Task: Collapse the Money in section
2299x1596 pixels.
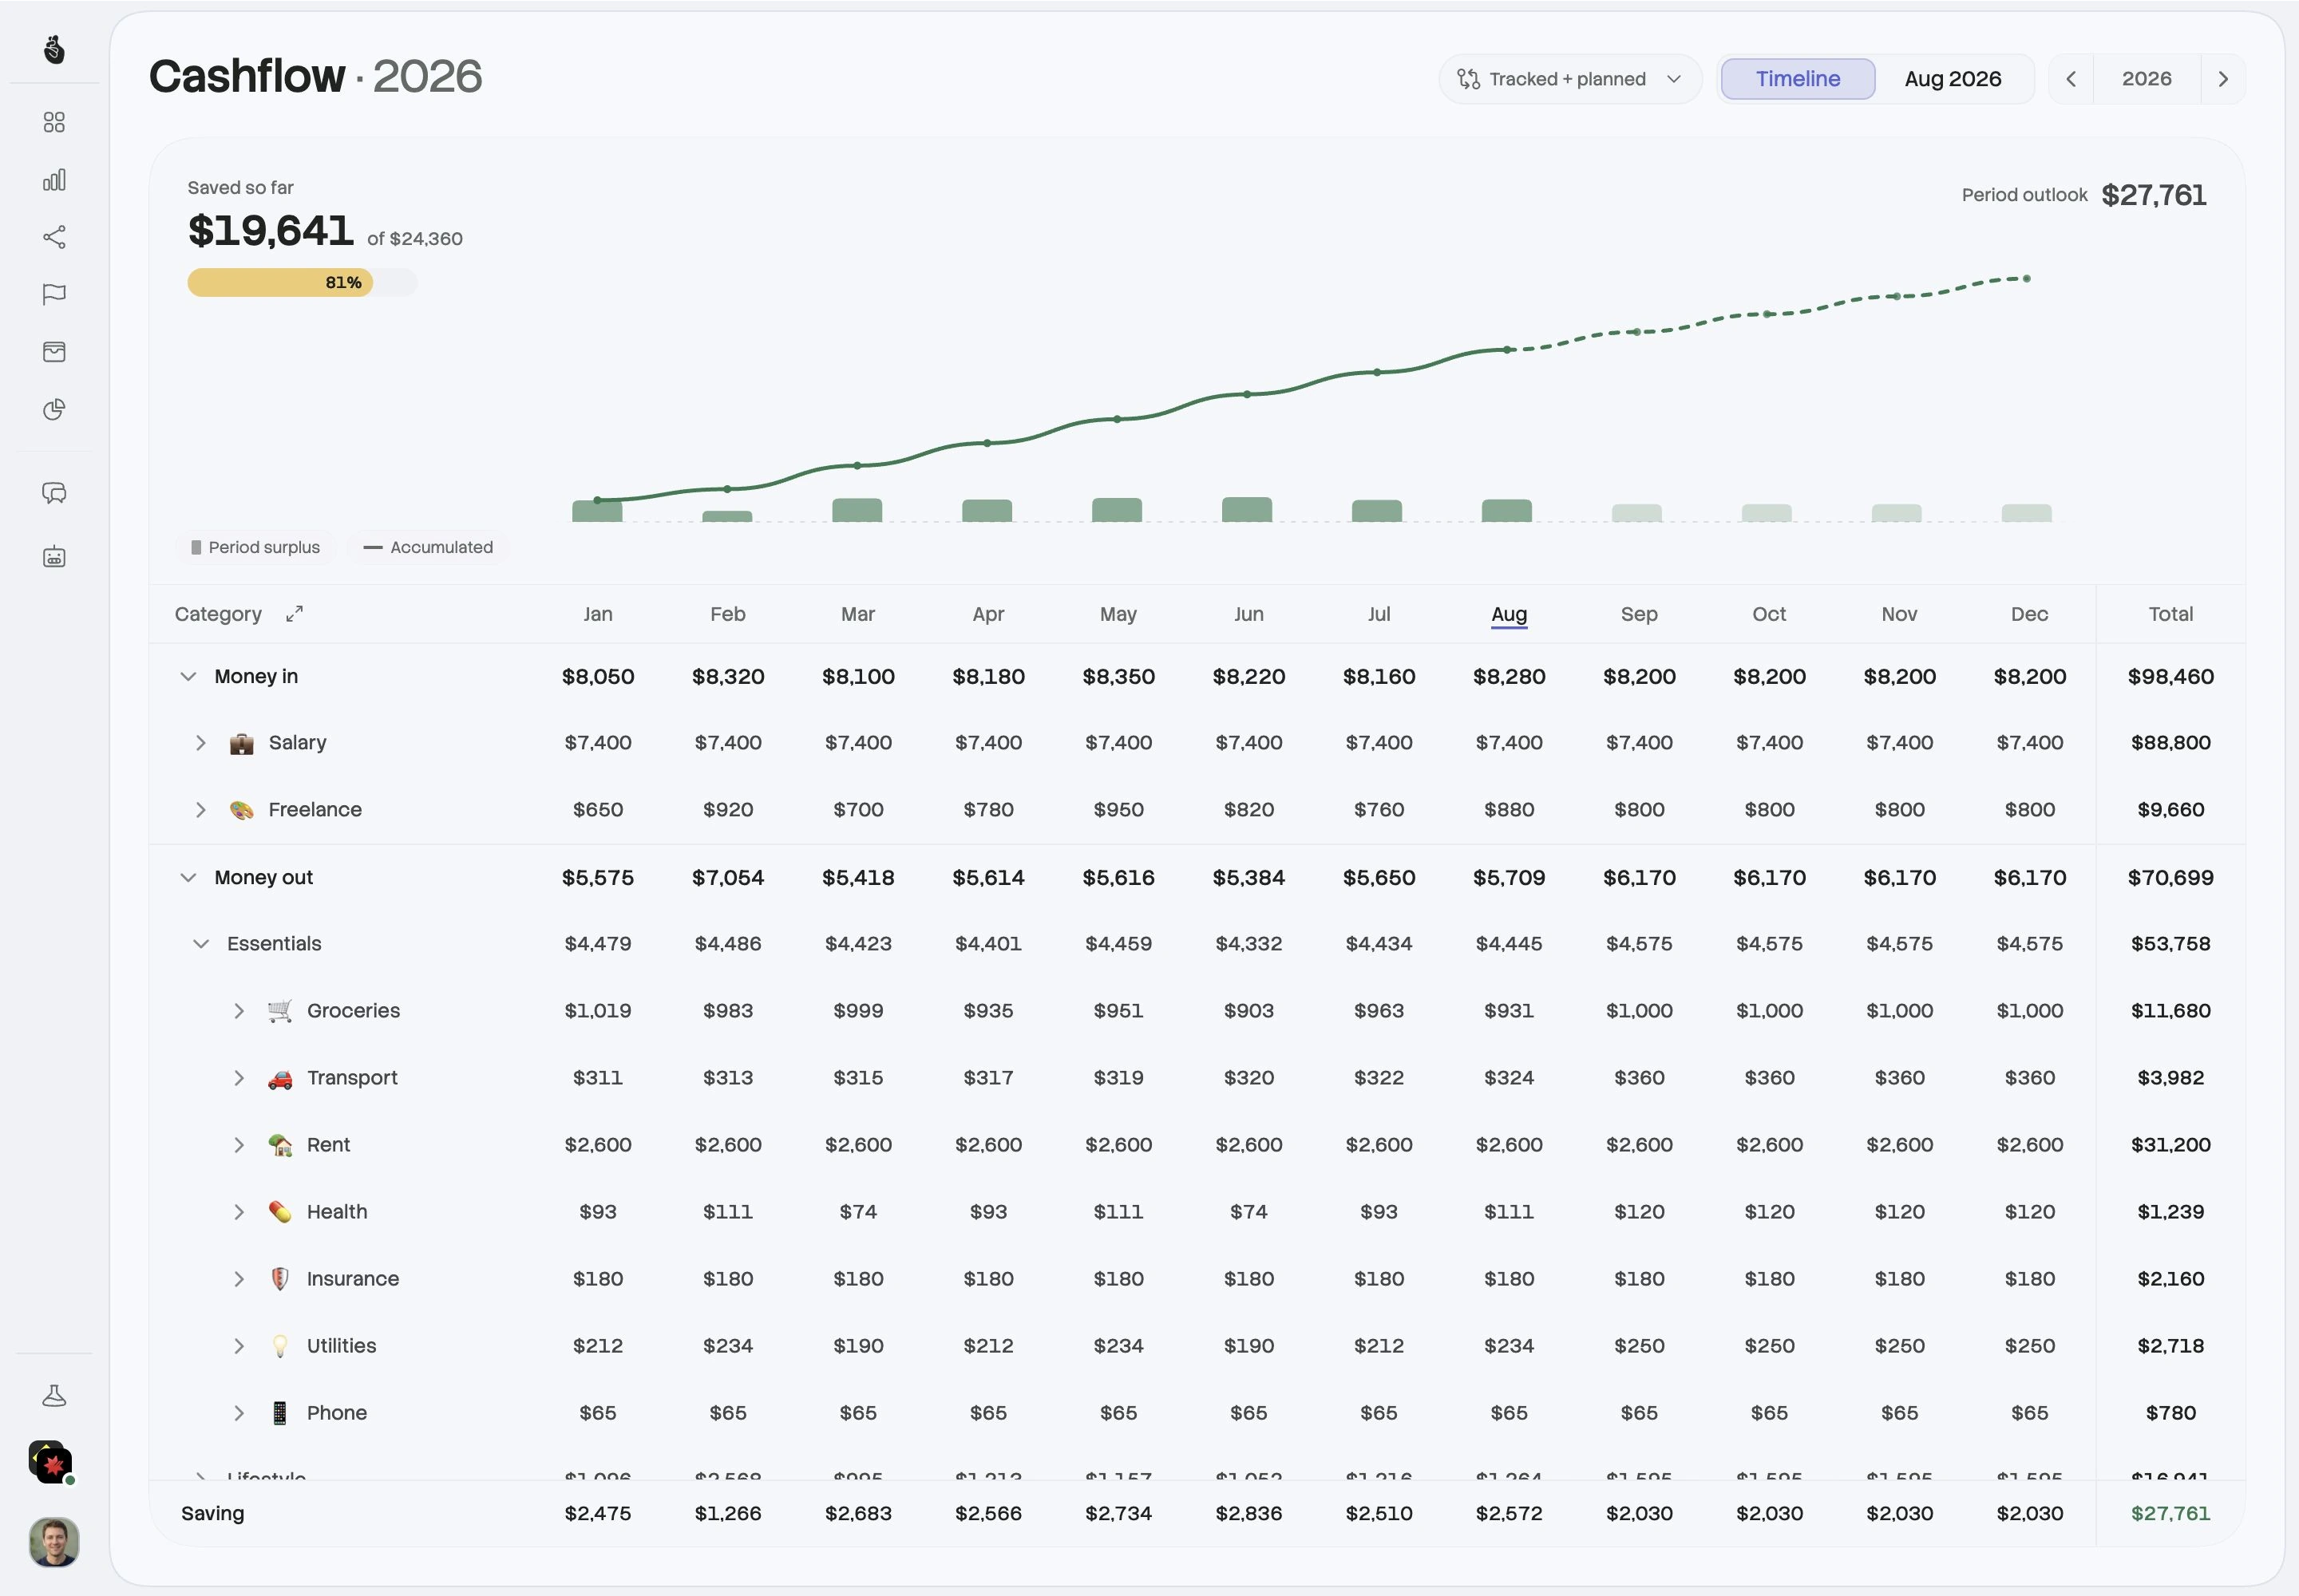Action: click(x=187, y=677)
